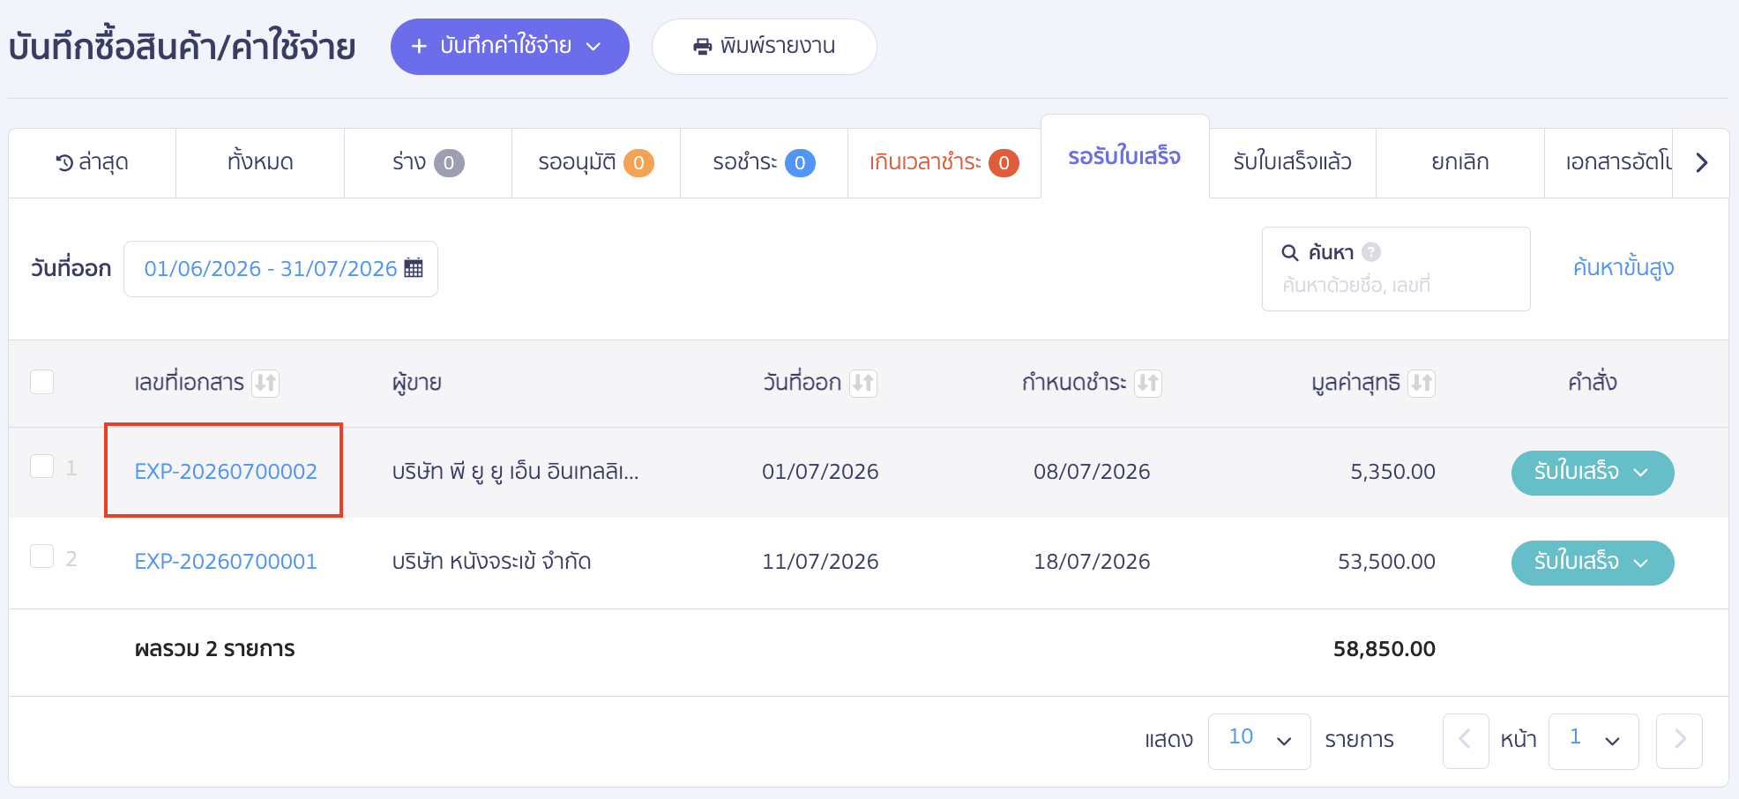Click the printer icon in พิมพ์รายงาน
Screen dimensions: 1739x799
click(x=703, y=47)
